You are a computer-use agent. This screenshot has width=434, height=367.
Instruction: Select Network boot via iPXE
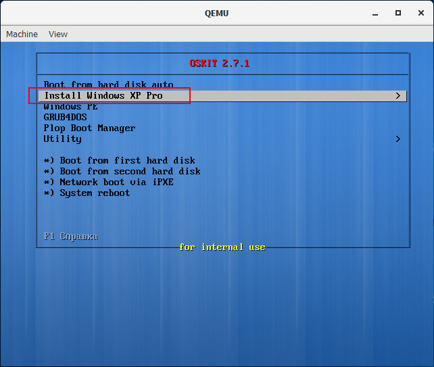[108, 182]
